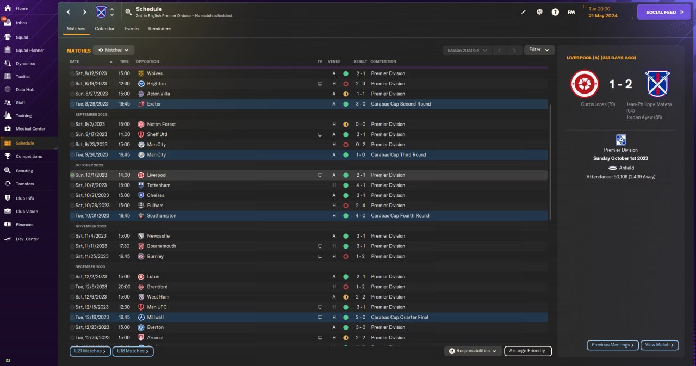Open the Matches view dropdown
The image size is (696, 366).
pos(114,50)
